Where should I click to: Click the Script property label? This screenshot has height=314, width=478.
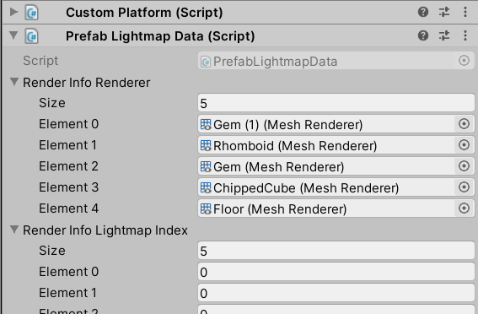tap(40, 61)
